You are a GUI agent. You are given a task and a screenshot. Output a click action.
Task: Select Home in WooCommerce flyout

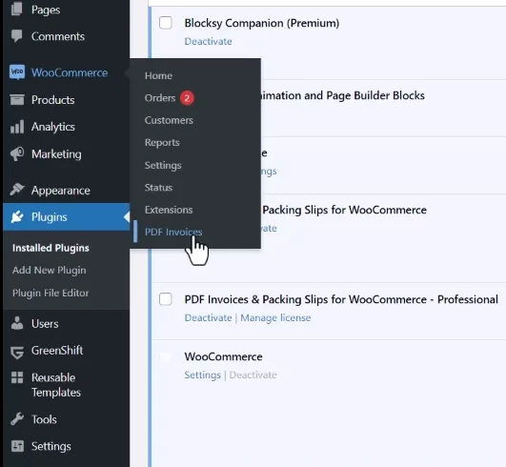[158, 75]
